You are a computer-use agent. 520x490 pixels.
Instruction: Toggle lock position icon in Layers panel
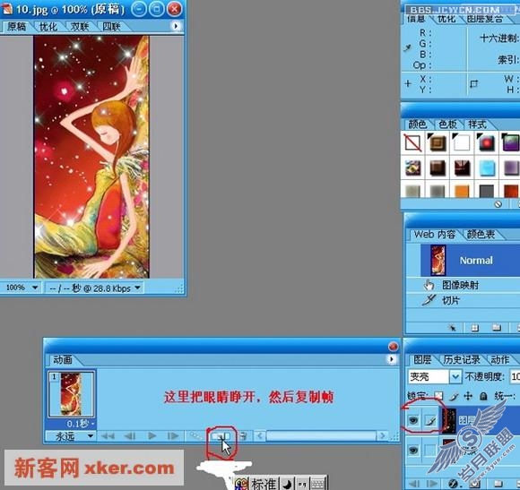468,396
